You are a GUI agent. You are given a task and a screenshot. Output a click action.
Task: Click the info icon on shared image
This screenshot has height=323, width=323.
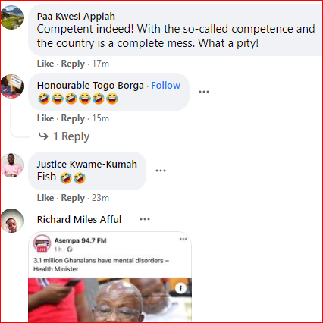[x=180, y=288]
